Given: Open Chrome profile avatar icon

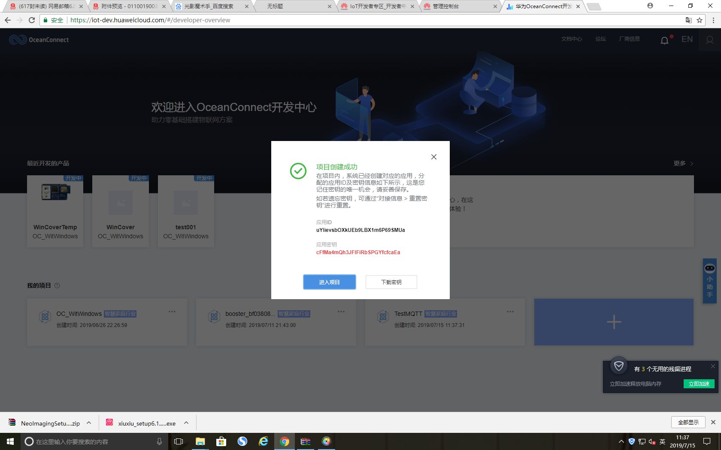Looking at the screenshot, I should pyautogui.click(x=650, y=6).
